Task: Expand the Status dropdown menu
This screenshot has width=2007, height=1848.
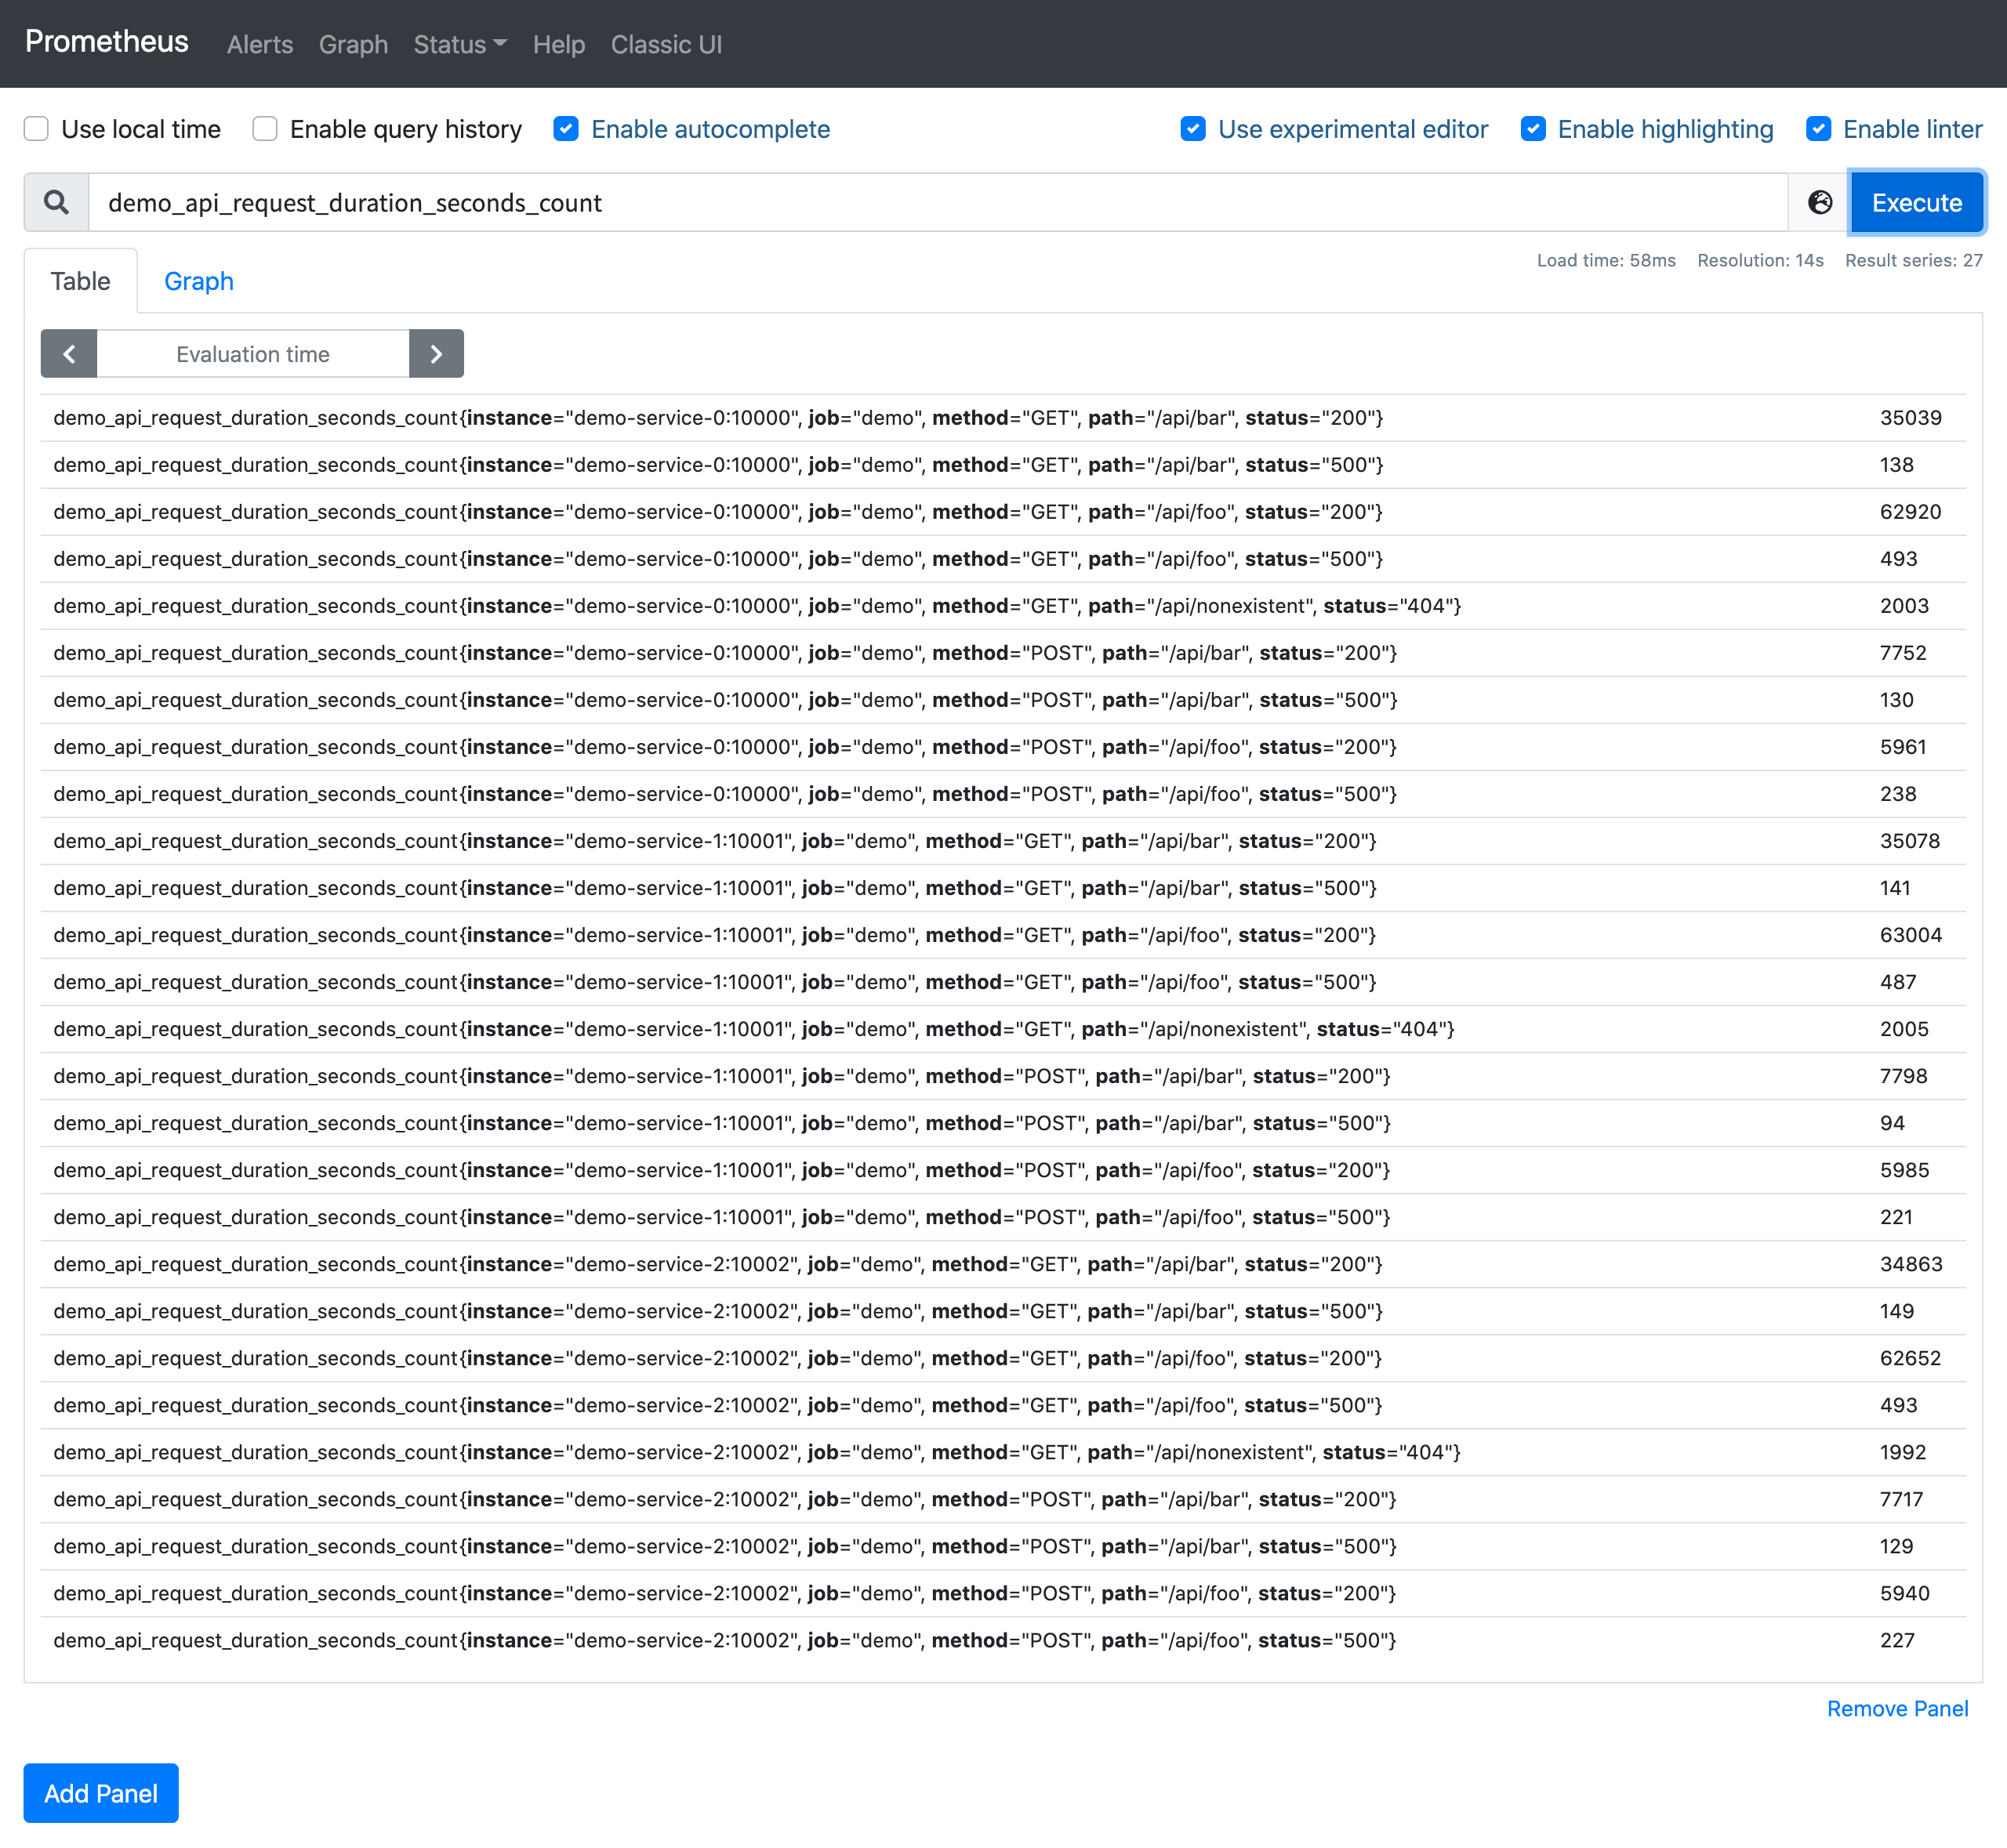Action: point(460,45)
